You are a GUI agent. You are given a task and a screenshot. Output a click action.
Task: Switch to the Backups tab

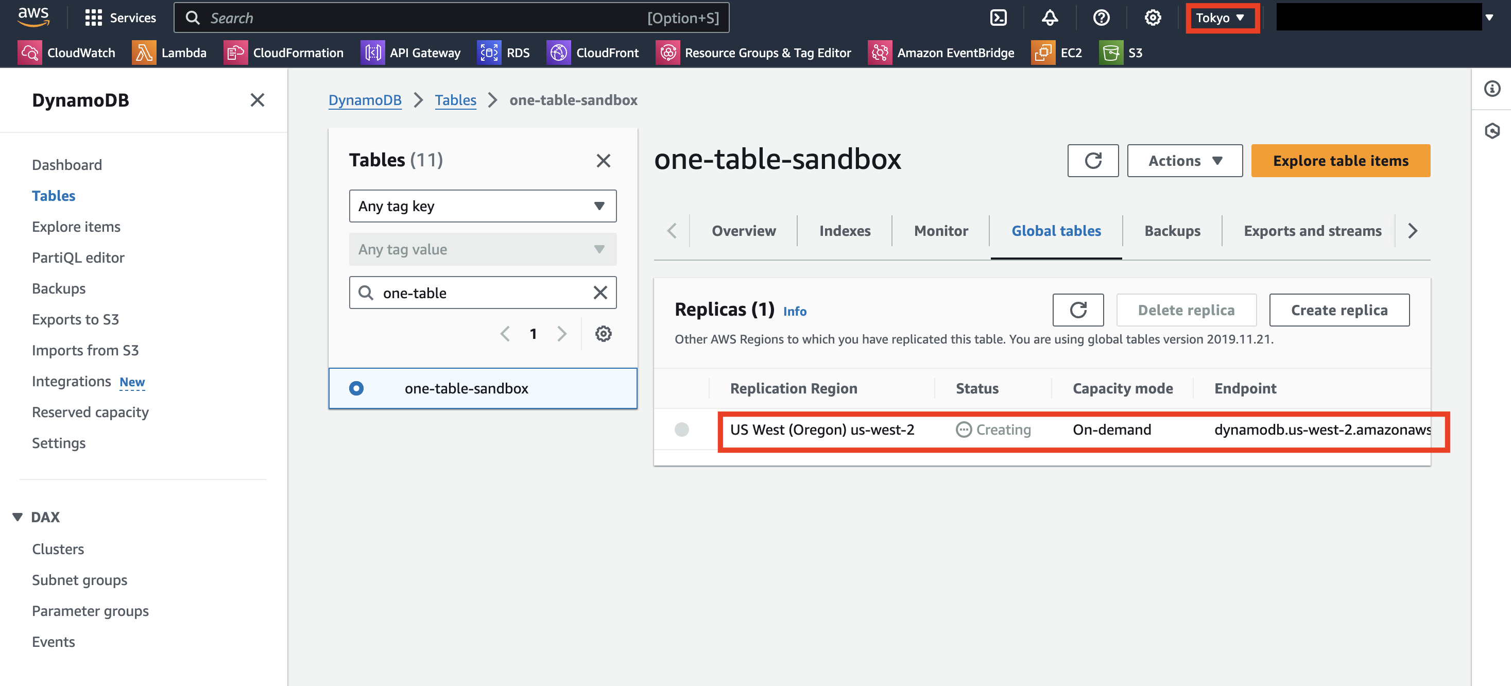click(x=1172, y=231)
